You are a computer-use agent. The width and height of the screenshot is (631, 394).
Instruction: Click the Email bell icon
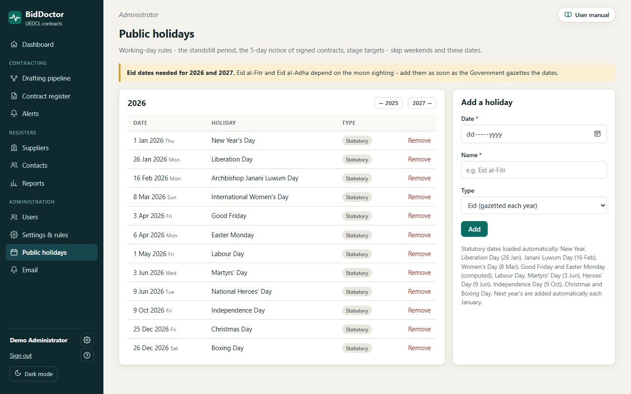click(x=14, y=270)
